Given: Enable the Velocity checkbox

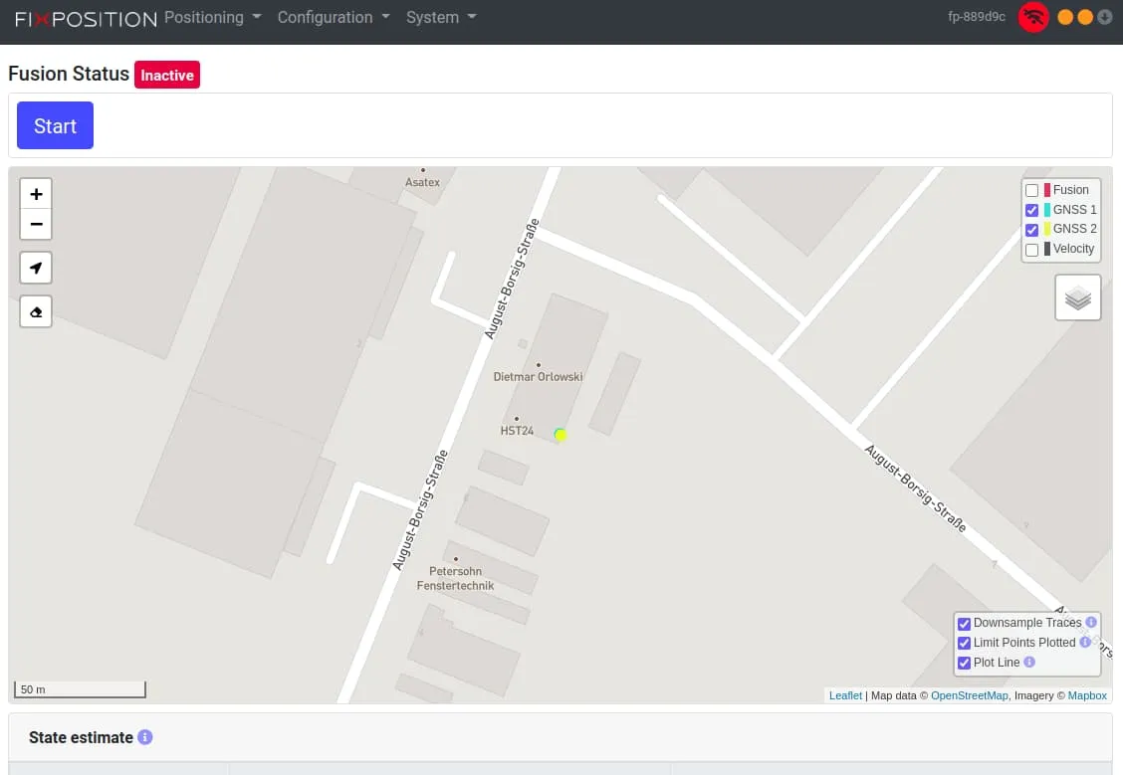Looking at the screenshot, I should [1031, 250].
